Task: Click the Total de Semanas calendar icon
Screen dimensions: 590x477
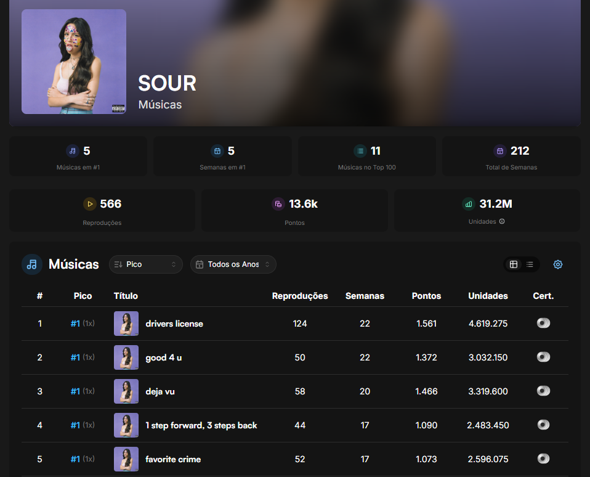Action: click(x=499, y=151)
